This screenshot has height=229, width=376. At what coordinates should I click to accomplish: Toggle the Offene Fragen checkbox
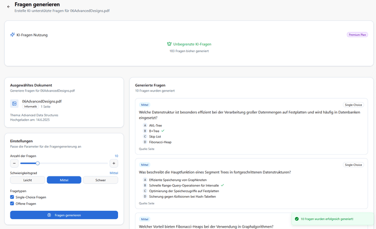(x=12, y=204)
